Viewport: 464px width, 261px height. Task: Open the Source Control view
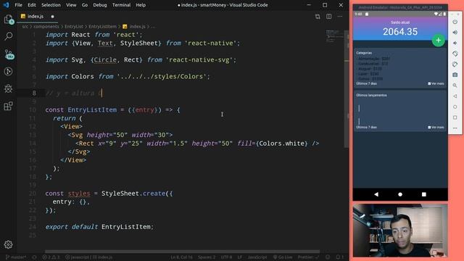pos(9,54)
